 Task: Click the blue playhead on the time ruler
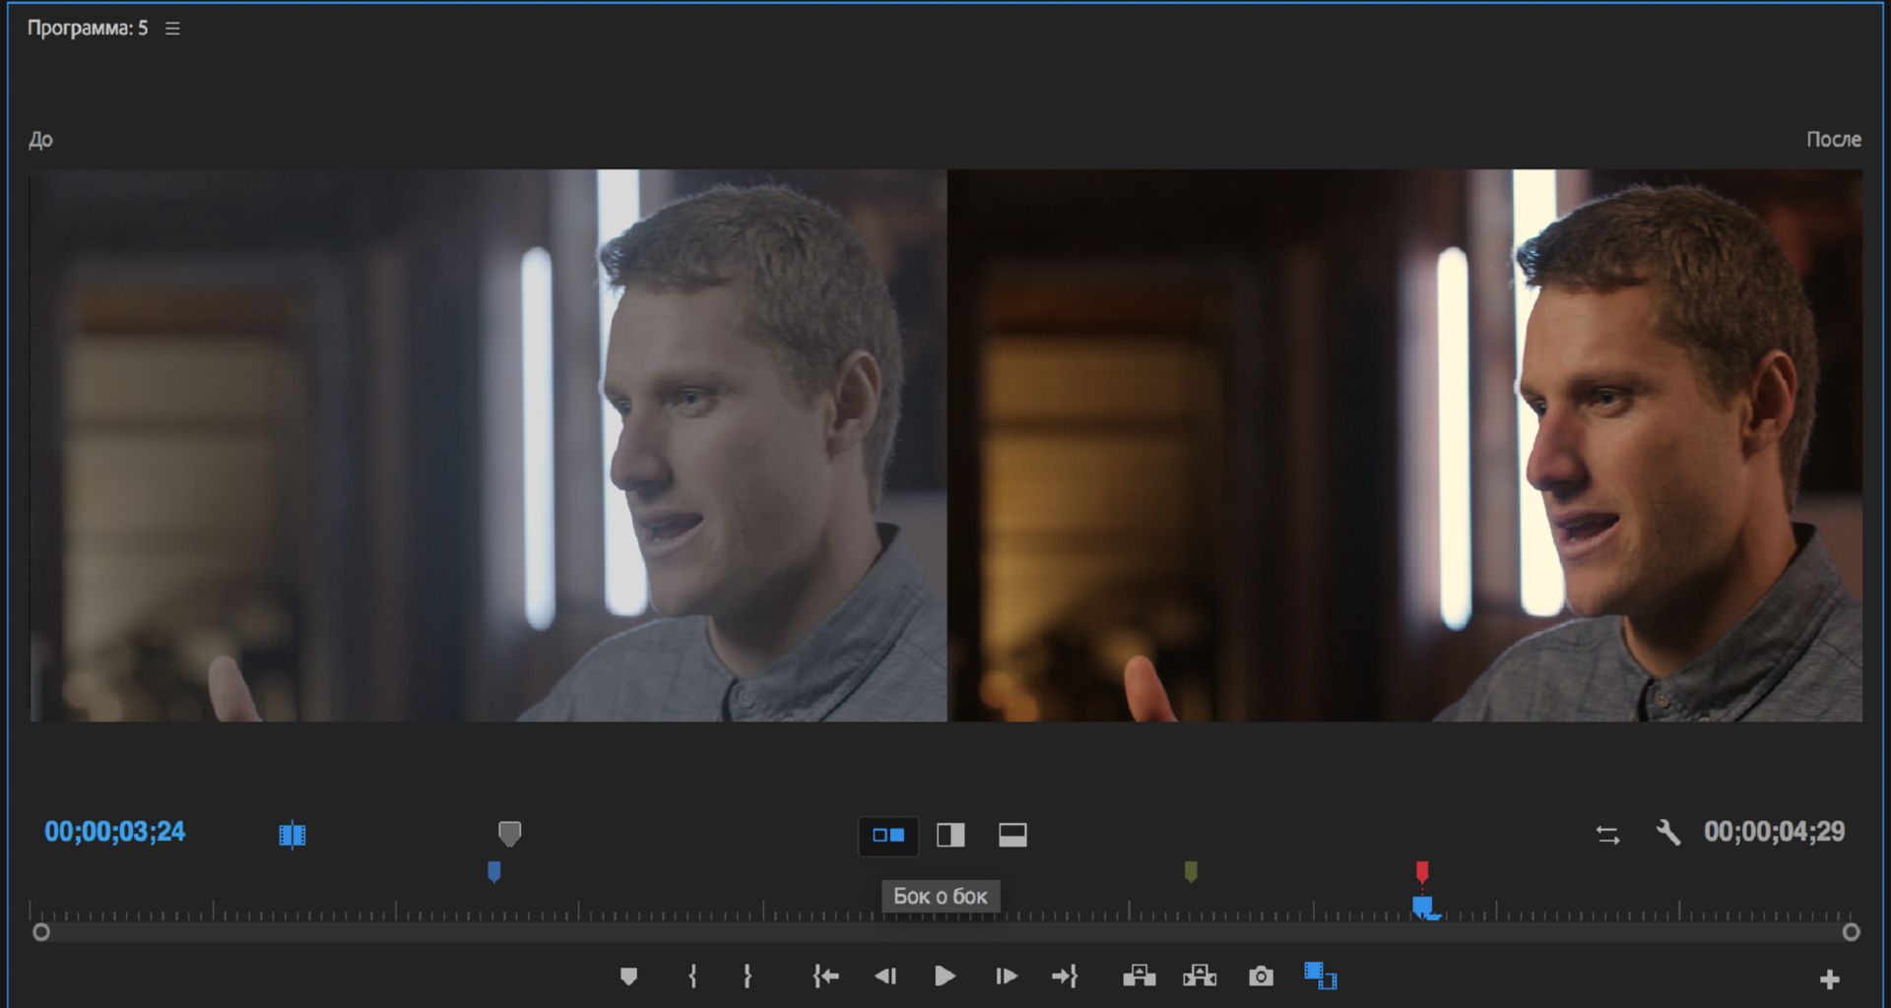coord(1424,907)
